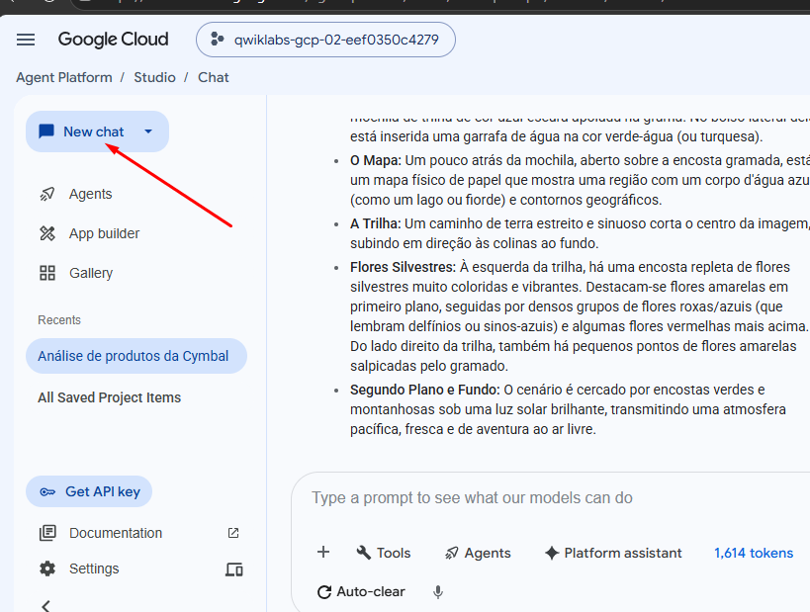This screenshot has height=612, width=810.
Task: Click the Google Cloud logo
Action: pos(113,40)
